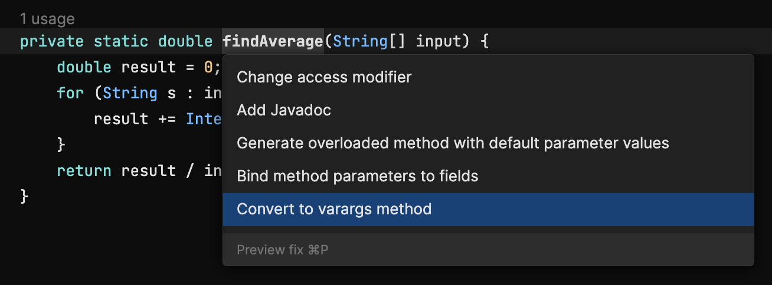Click the static keyword
This screenshot has height=285, width=772.
pyautogui.click(x=120, y=41)
